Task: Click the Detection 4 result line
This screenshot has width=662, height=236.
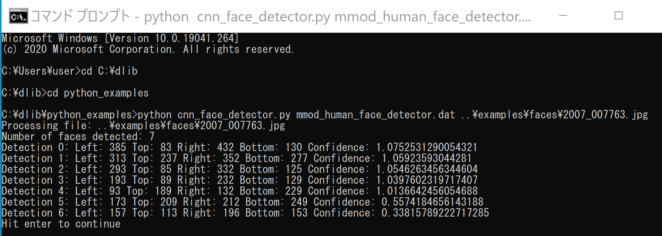Action: (x=239, y=191)
